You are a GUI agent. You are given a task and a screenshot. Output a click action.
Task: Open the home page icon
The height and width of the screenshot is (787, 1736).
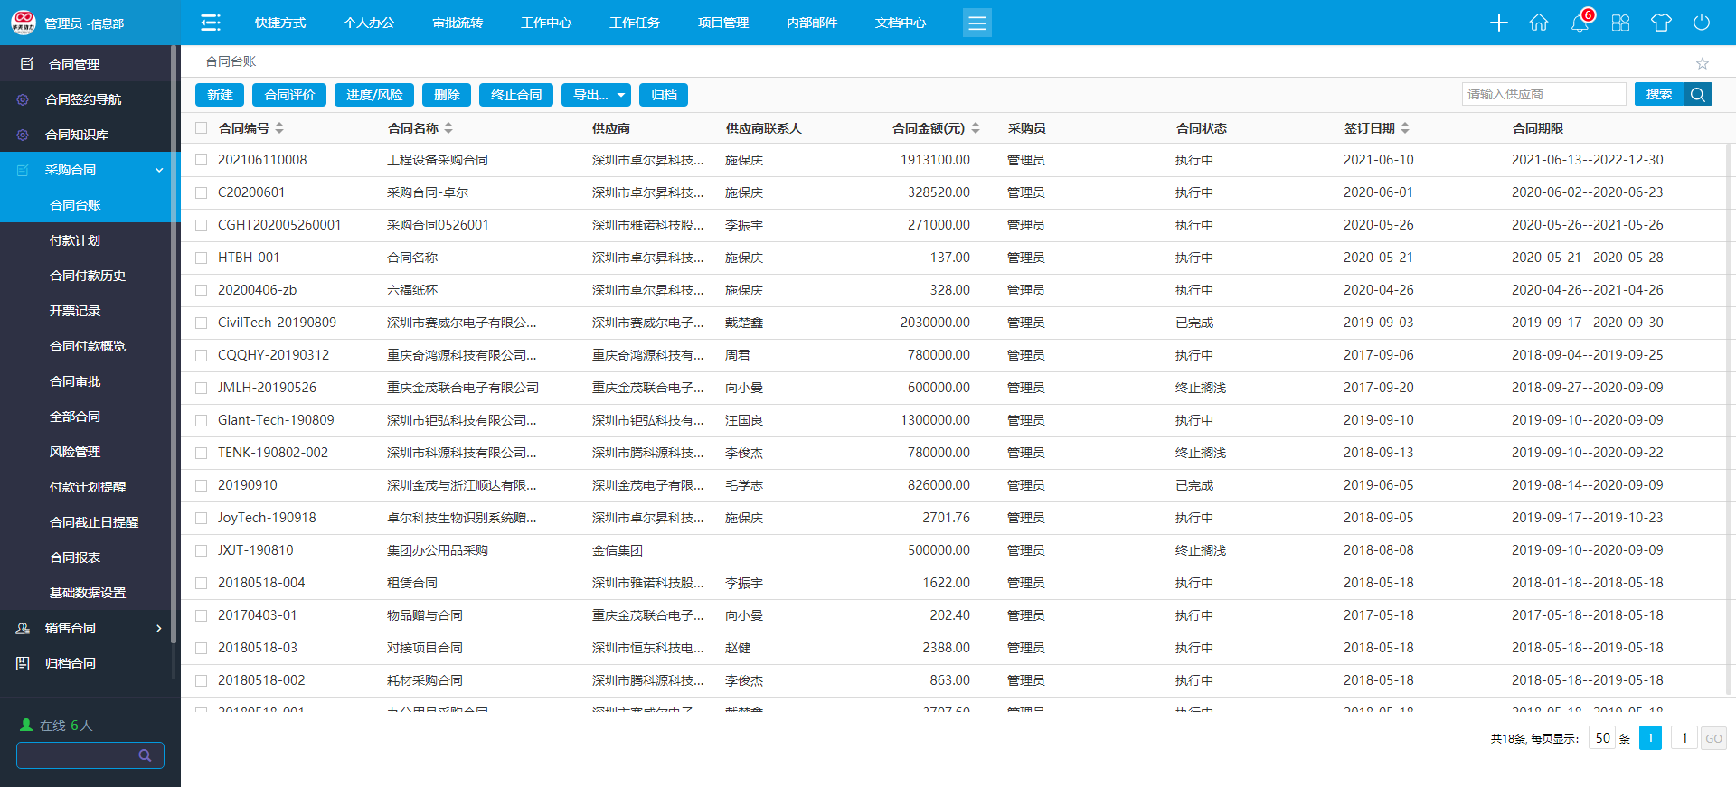[1539, 23]
